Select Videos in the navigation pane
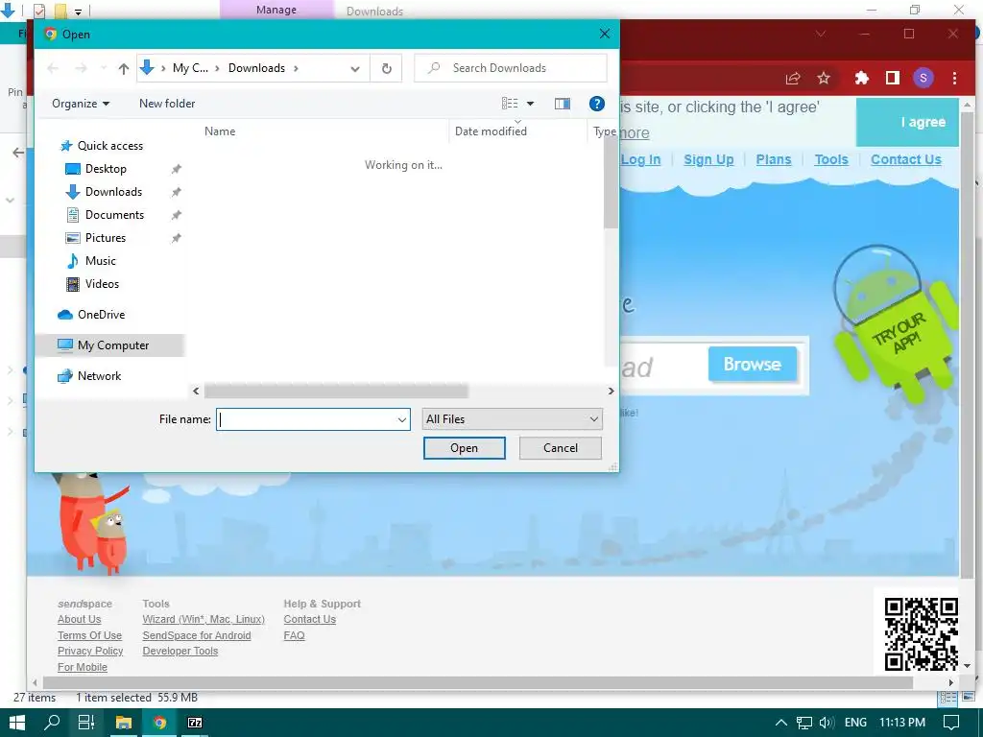Screen dimensions: 983x737 (102, 284)
